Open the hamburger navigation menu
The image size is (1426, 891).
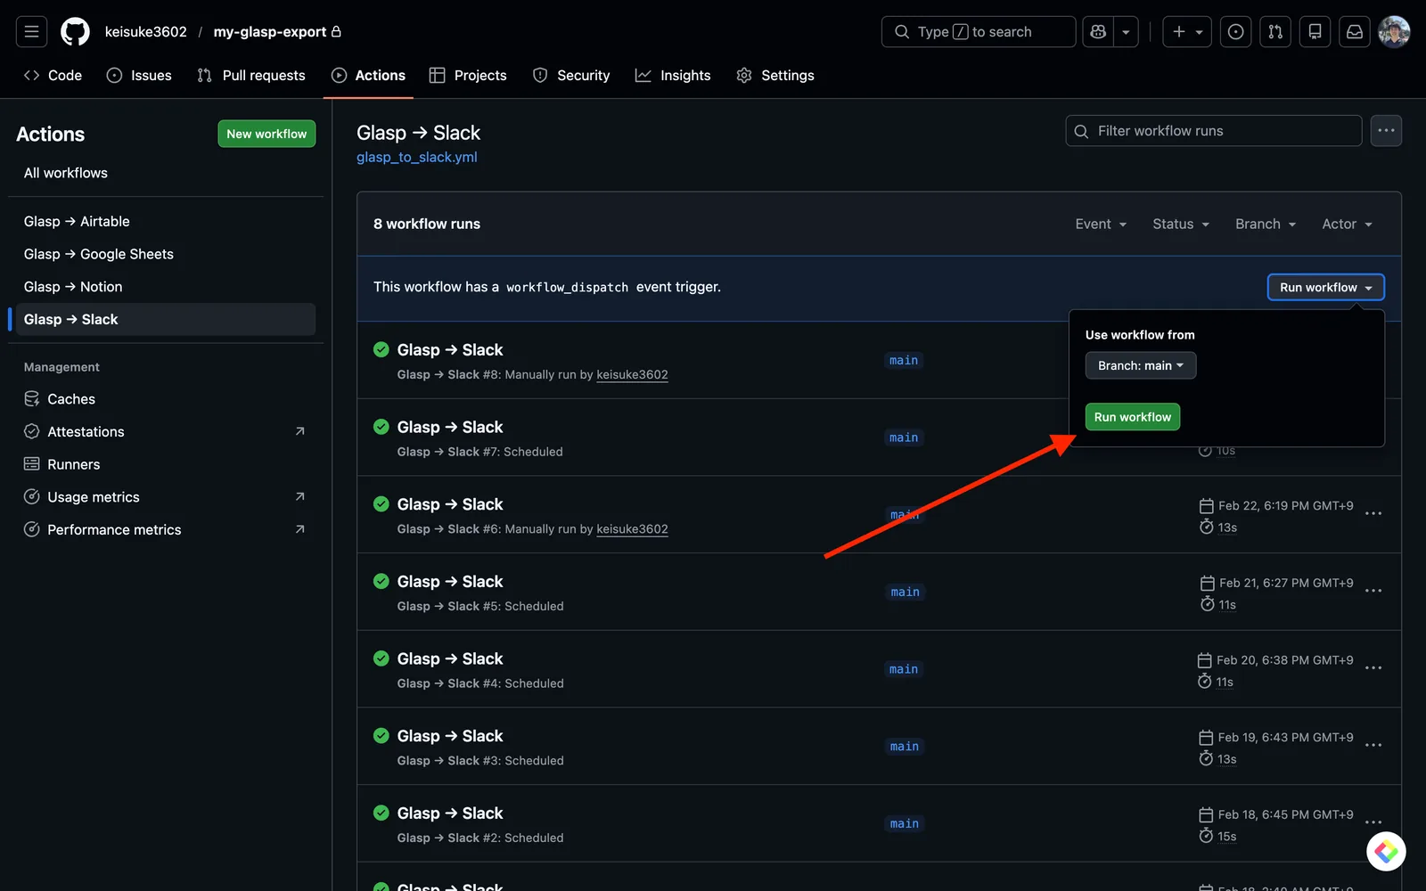pos(31,32)
